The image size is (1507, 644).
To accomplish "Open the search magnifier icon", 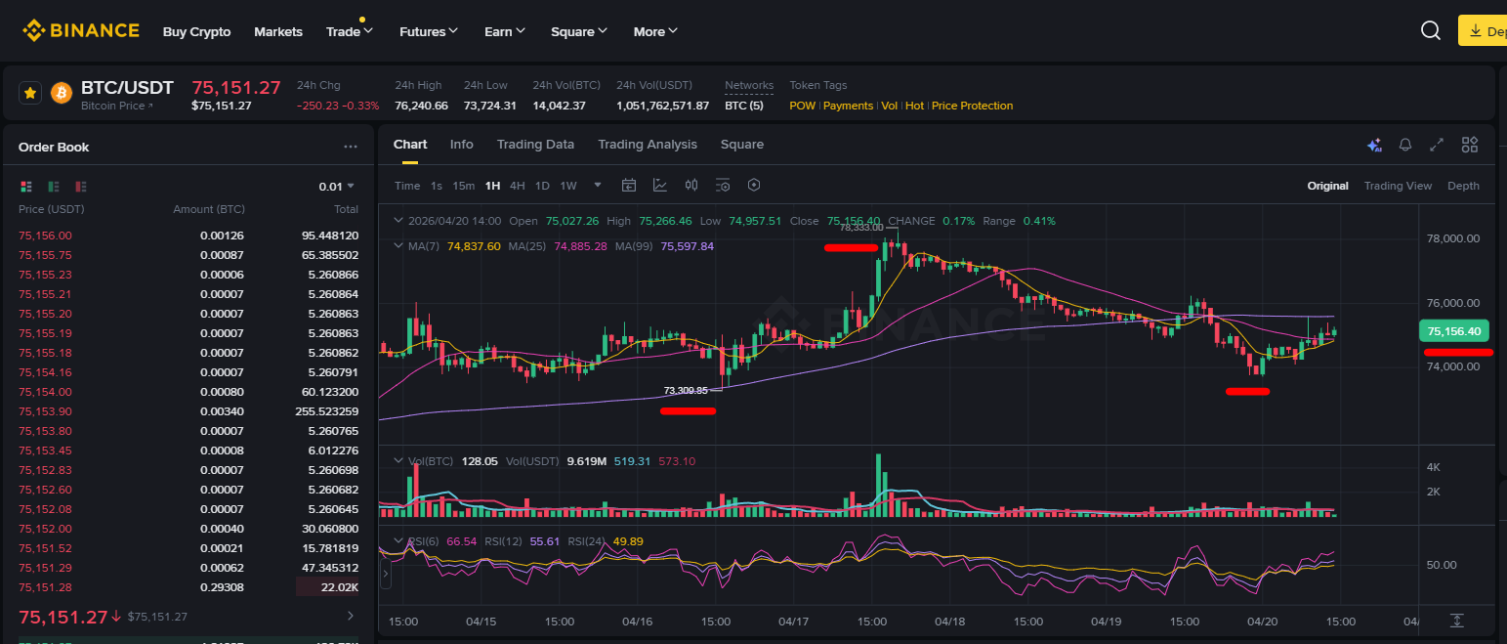I will [1431, 31].
